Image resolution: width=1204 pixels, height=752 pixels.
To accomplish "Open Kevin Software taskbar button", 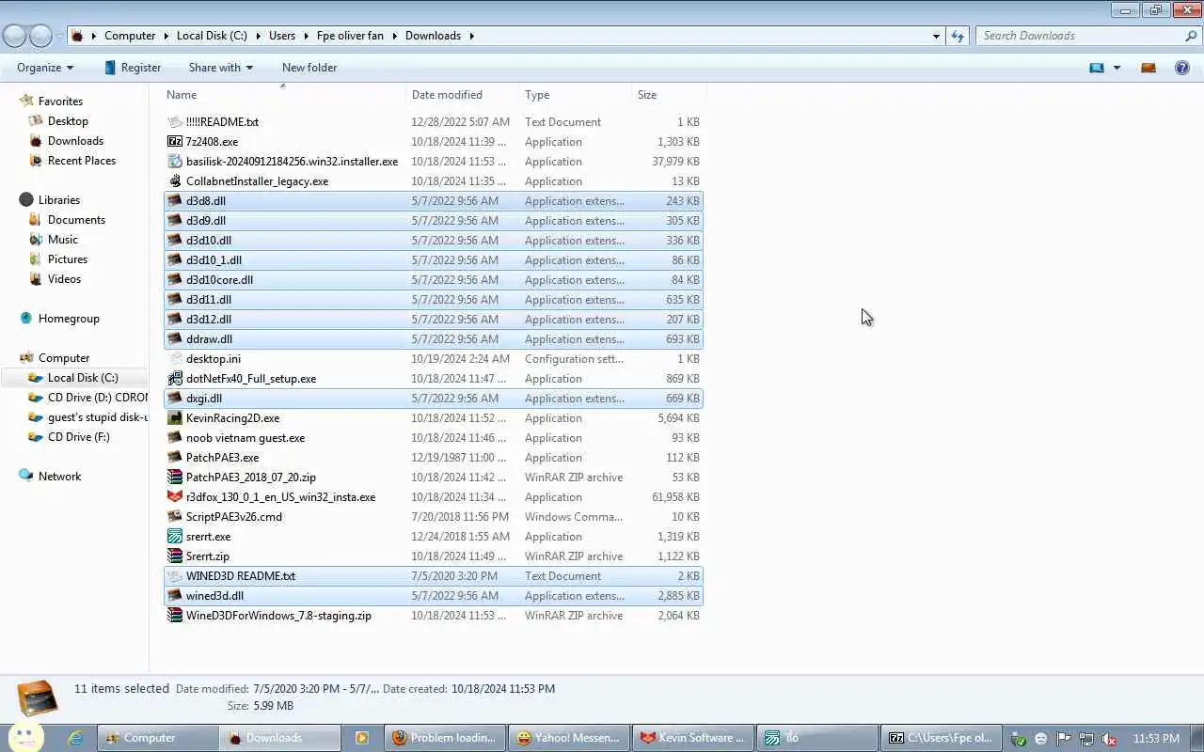I will click(x=691, y=738).
